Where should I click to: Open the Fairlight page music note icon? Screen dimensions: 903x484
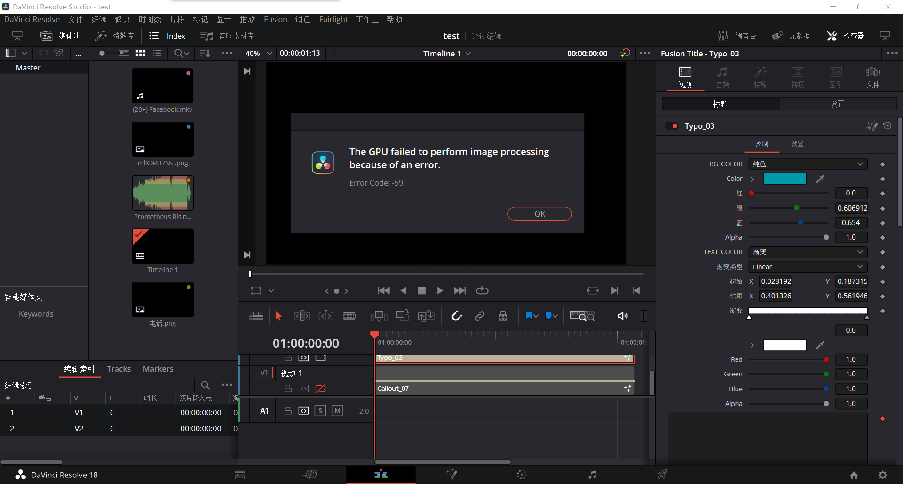click(x=592, y=475)
